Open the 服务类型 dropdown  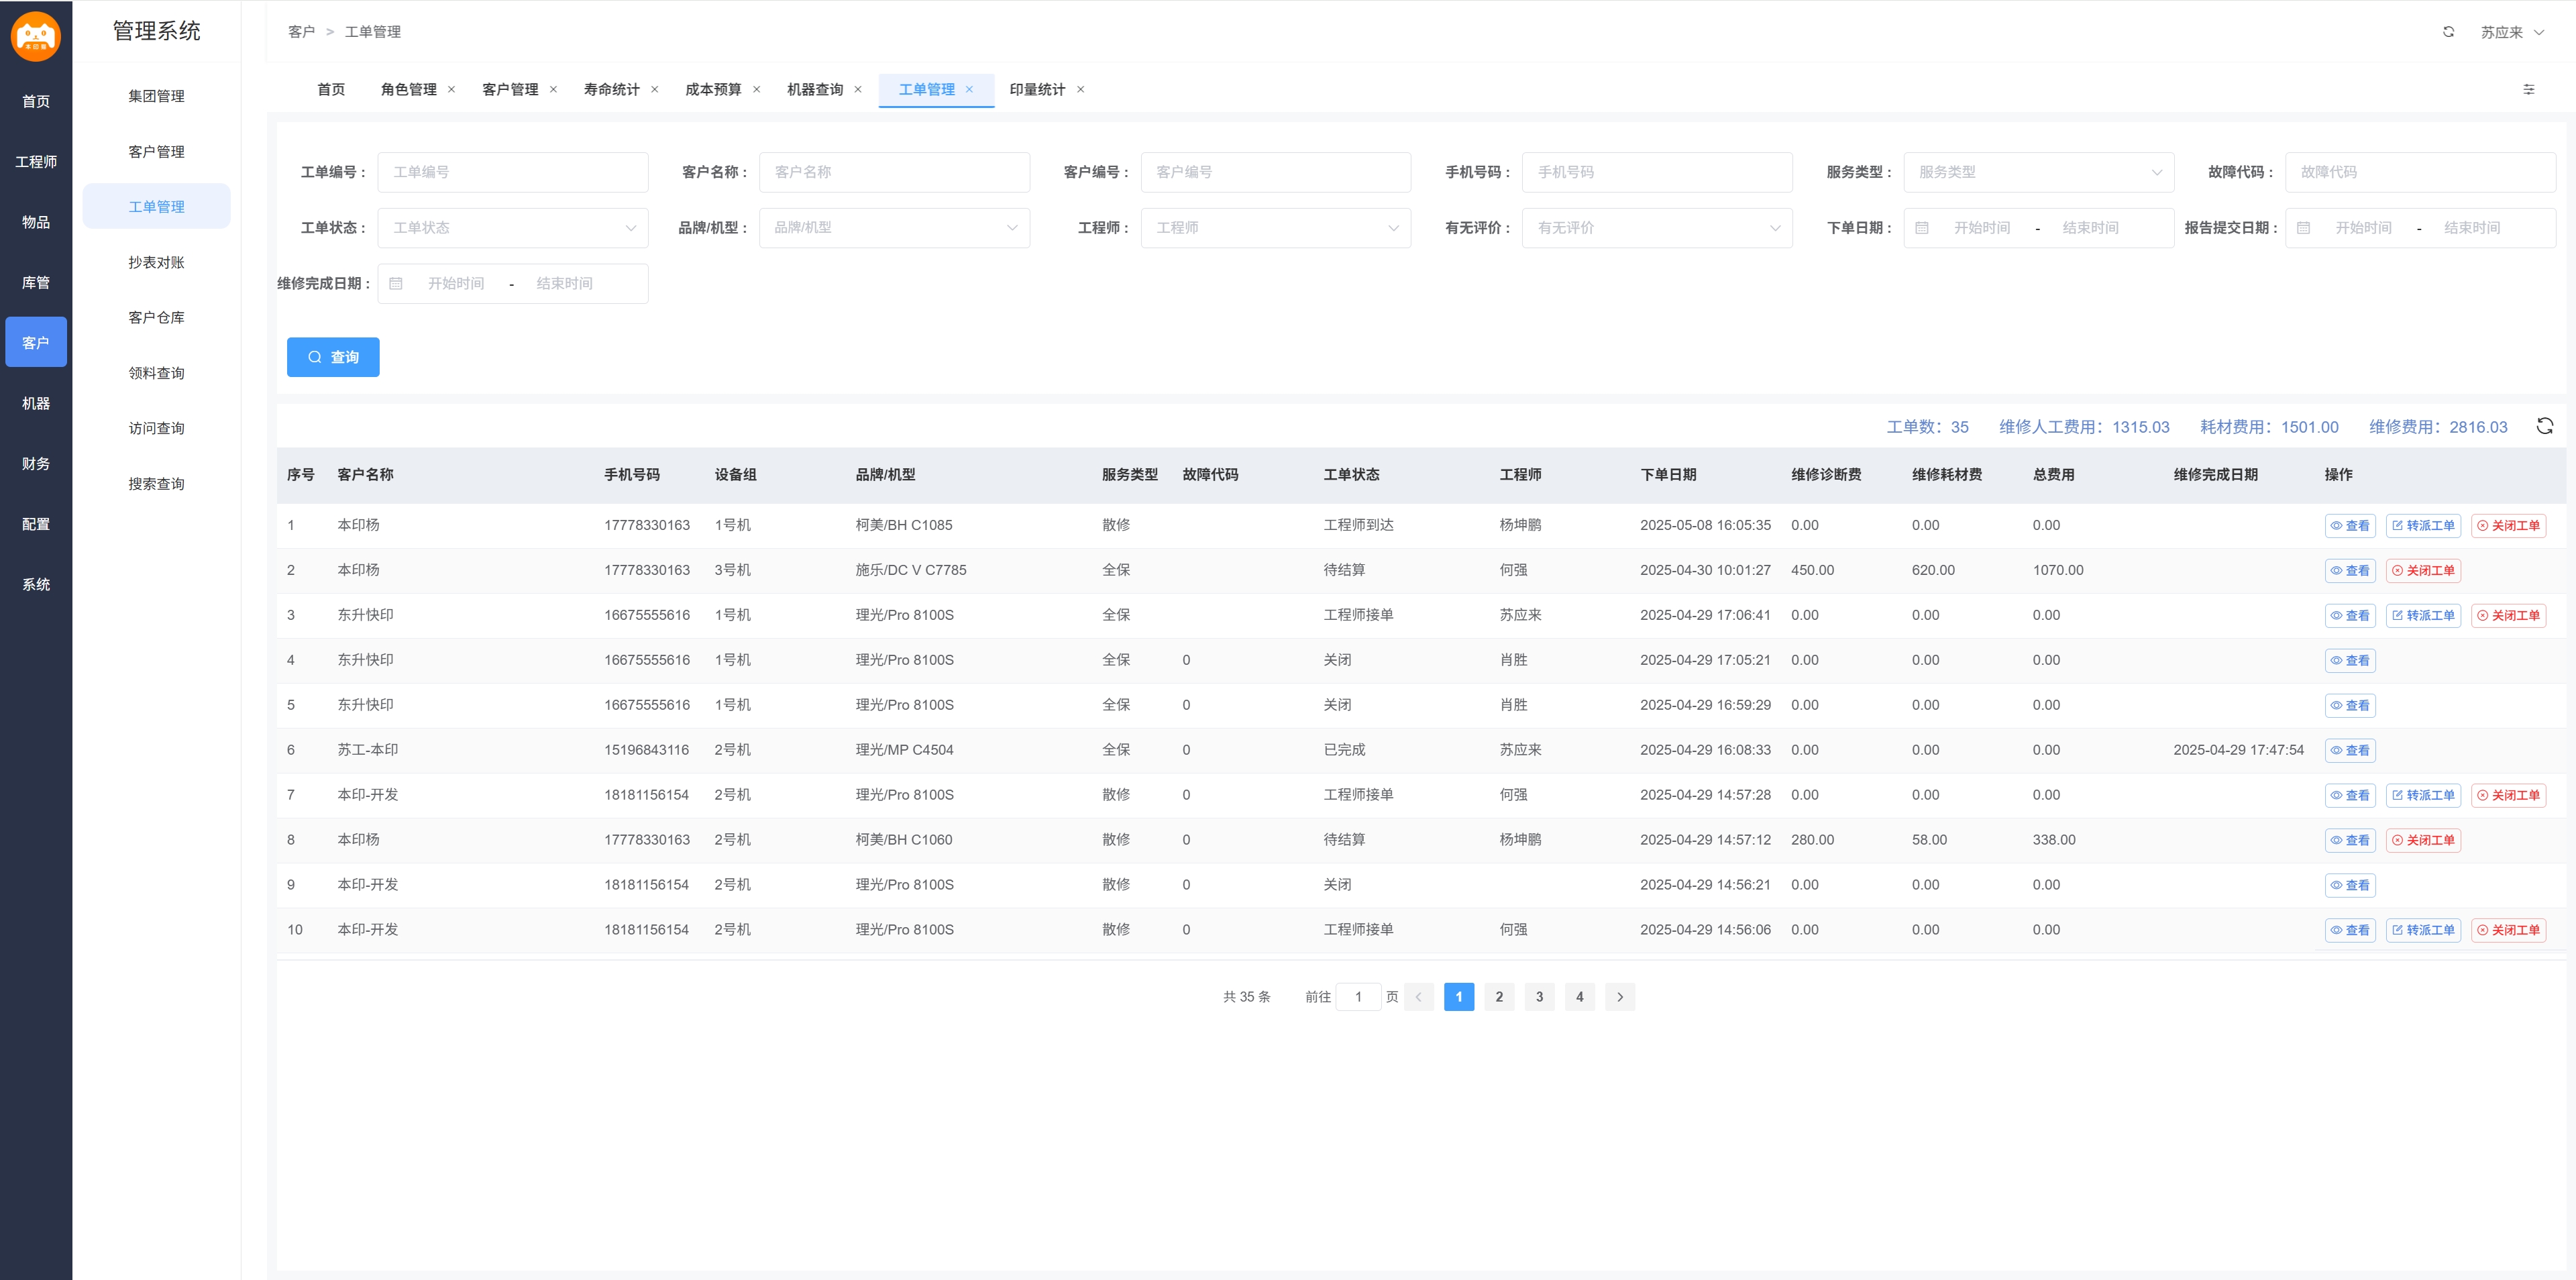(2038, 172)
